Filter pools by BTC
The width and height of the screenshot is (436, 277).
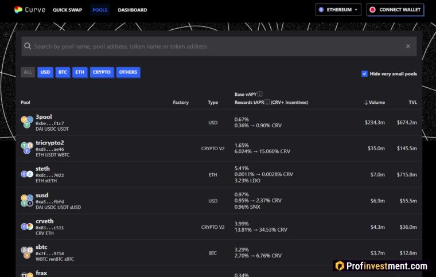pos(63,72)
